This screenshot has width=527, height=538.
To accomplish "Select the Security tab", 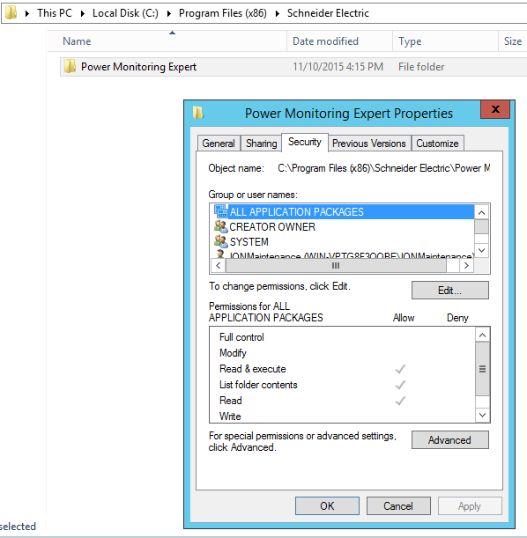I will (305, 142).
